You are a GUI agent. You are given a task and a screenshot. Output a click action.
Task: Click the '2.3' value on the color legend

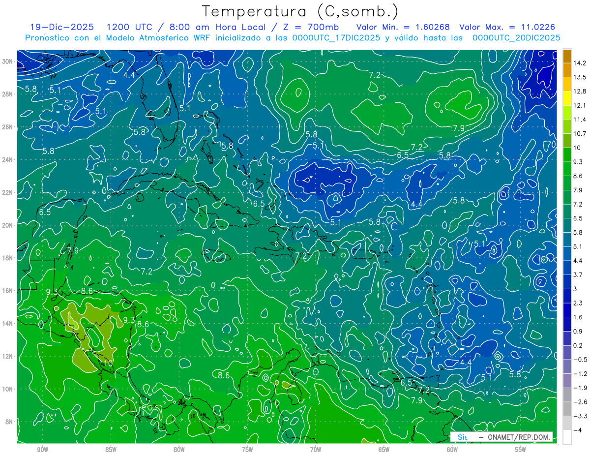click(x=578, y=303)
